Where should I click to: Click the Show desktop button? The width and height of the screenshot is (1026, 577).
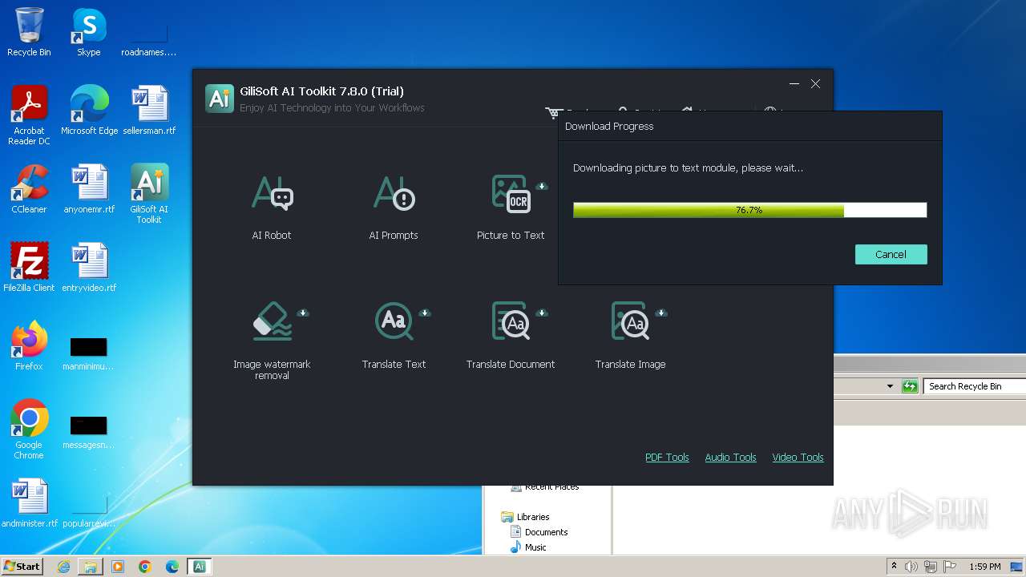point(1018,567)
